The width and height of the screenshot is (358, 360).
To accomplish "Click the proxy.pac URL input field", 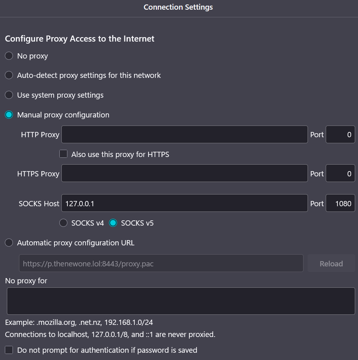I will pos(161,264).
